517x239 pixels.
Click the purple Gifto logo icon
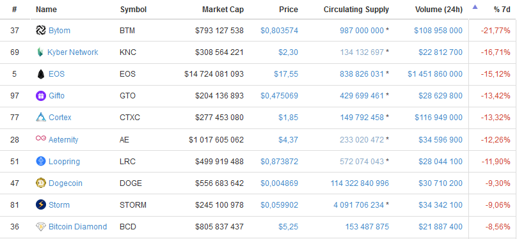pos(40,96)
